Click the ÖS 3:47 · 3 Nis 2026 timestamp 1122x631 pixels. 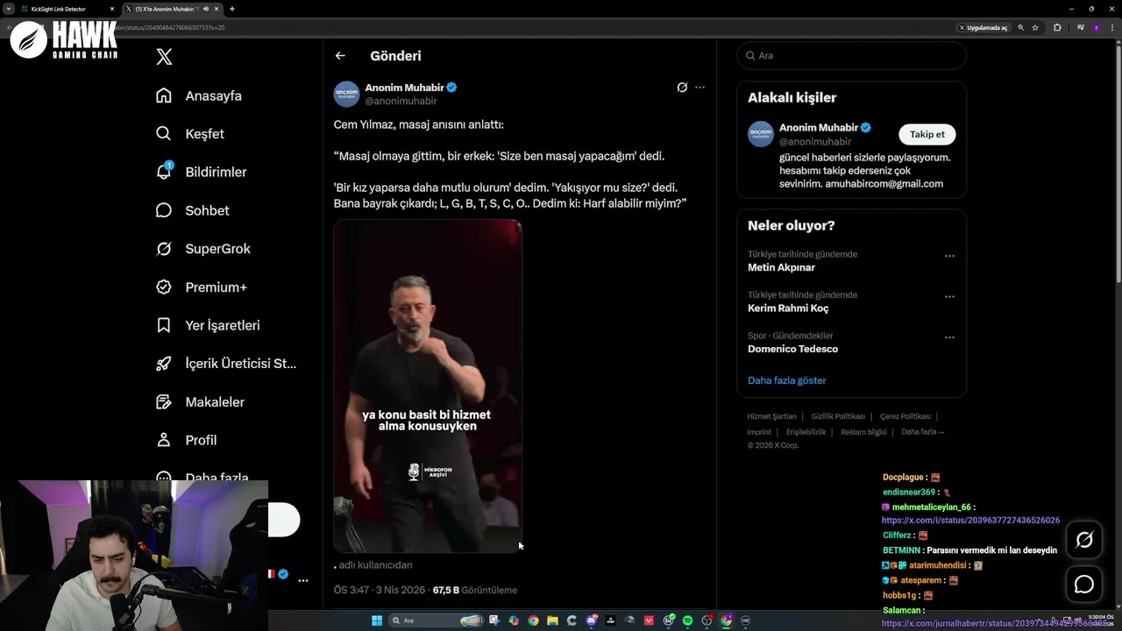pos(379,590)
